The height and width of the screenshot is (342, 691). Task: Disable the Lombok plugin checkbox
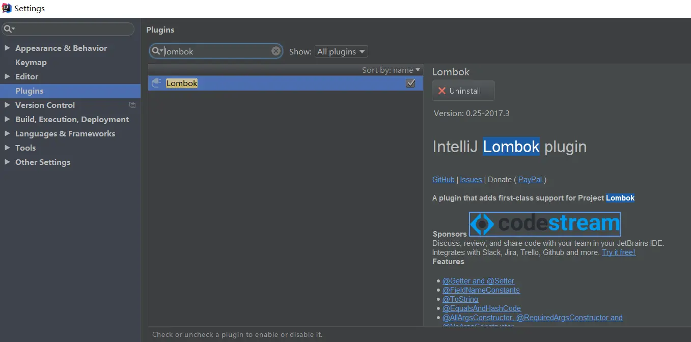click(410, 83)
